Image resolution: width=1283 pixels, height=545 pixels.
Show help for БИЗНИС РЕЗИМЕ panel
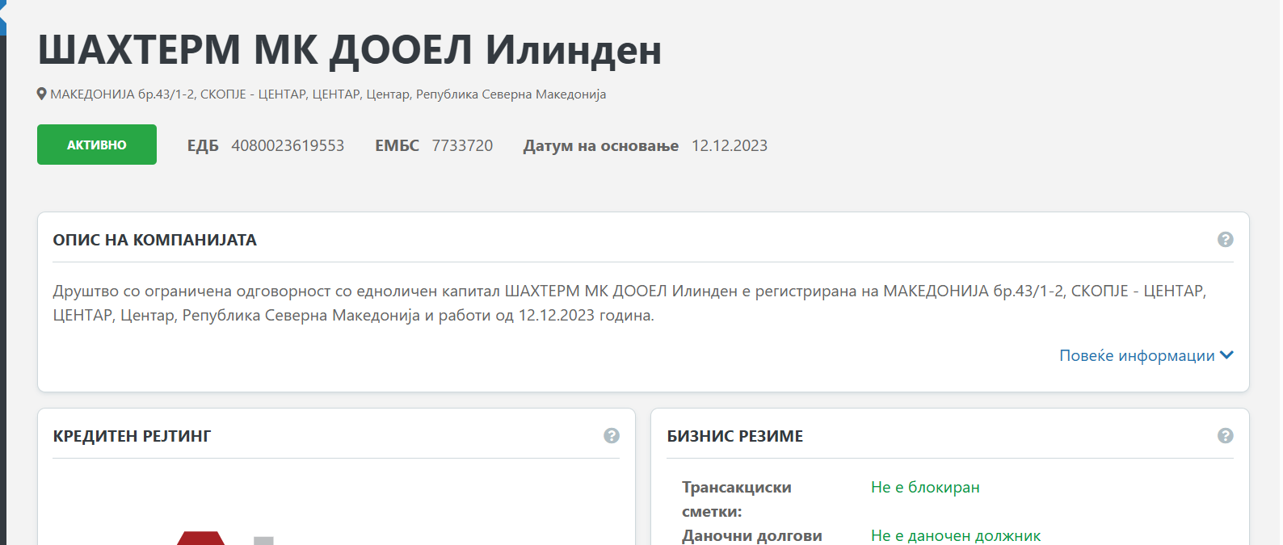[x=1225, y=436]
